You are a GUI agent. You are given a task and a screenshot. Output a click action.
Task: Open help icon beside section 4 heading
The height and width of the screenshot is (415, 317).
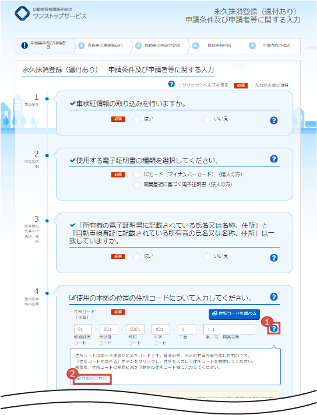pos(274,297)
